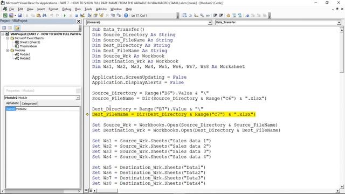This screenshot has height=194, width=345.
Task: Click the Quick Info icon
Action: pos(196,16)
